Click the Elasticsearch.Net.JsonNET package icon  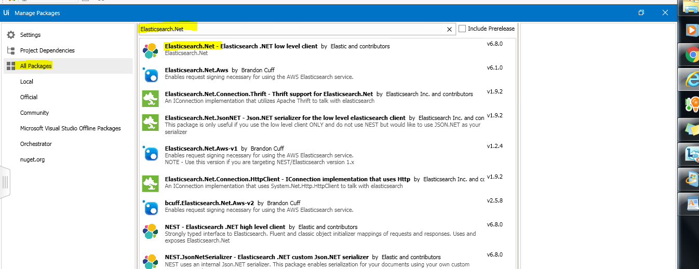(x=151, y=122)
